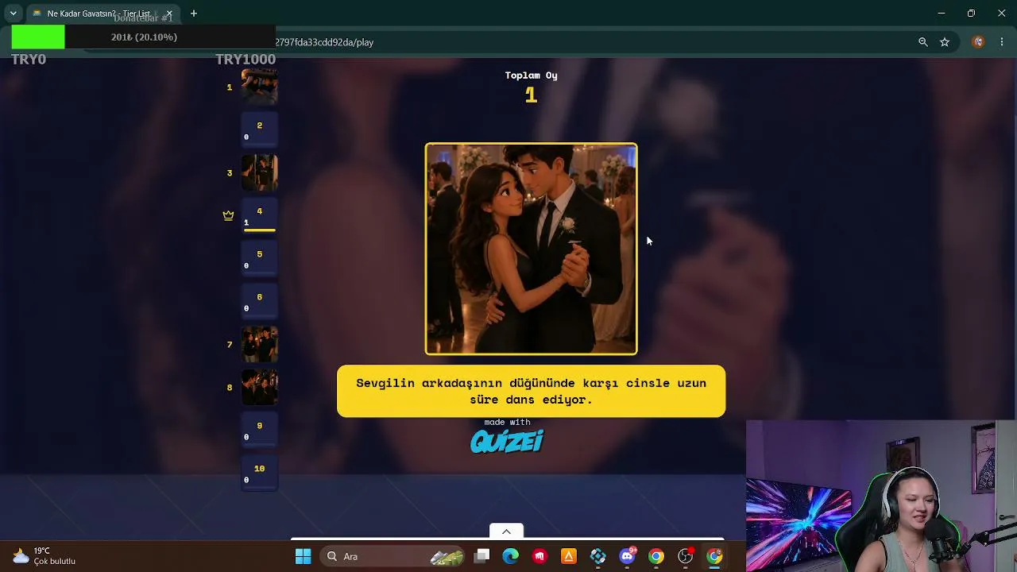
Task: Open thumbnail in tier rank 3
Action: [x=259, y=173]
